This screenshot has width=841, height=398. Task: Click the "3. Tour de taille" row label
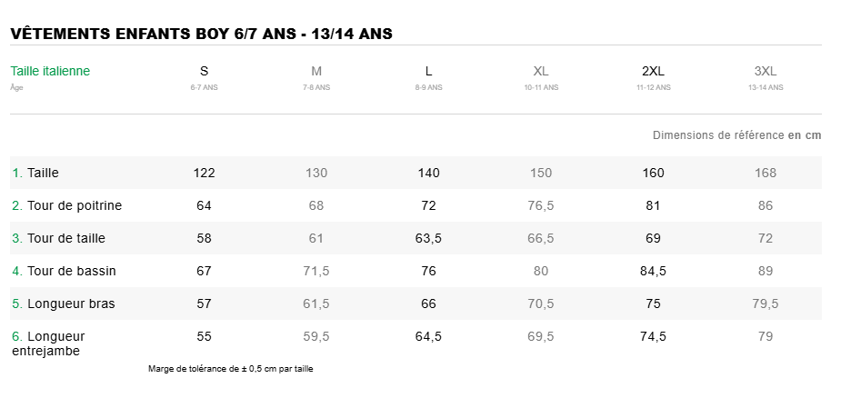point(58,238)
